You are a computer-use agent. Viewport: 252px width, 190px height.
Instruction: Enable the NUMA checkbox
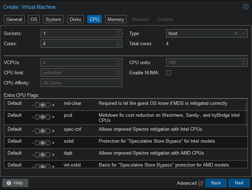click(169, 73)
